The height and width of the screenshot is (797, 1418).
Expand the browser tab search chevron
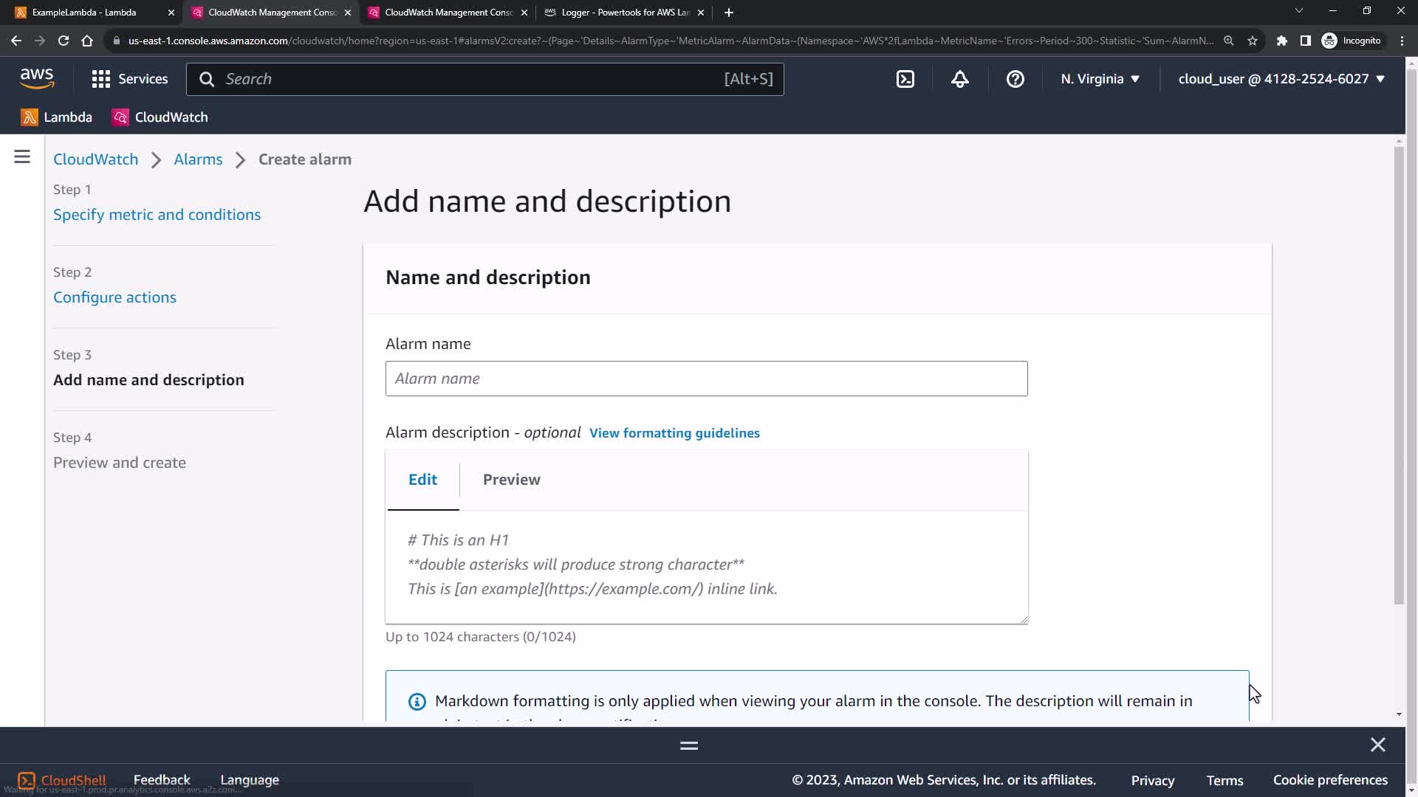click(x=1298, y=11)
